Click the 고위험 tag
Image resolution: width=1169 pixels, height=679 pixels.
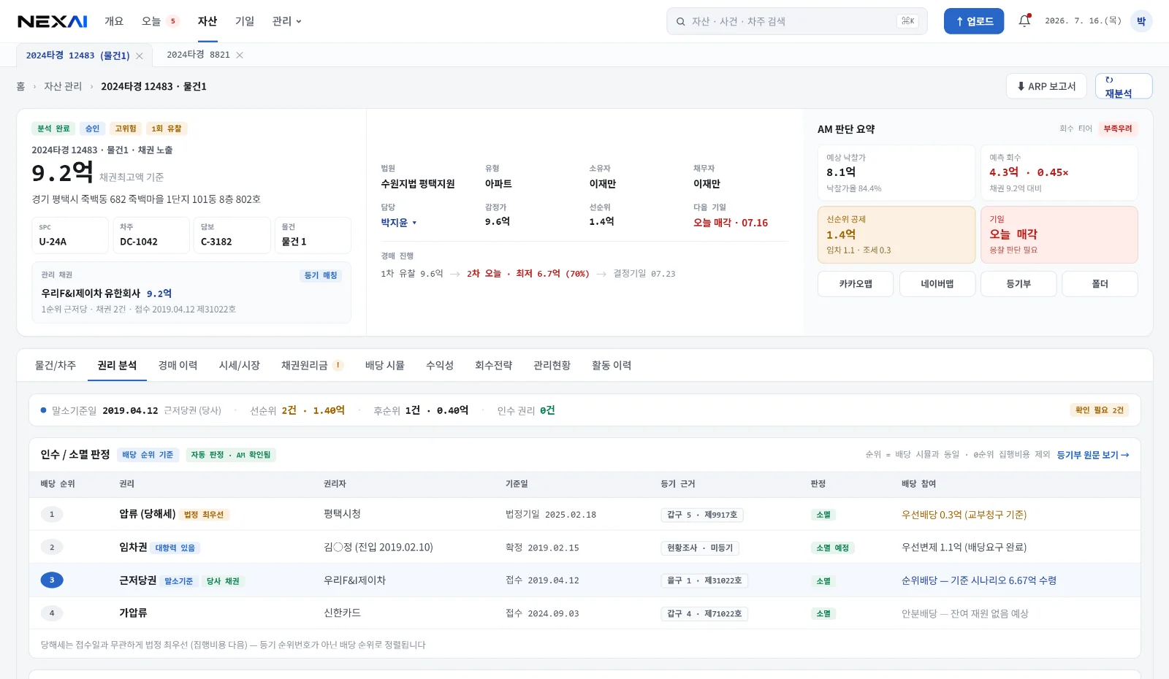click(x=126, y=128)
